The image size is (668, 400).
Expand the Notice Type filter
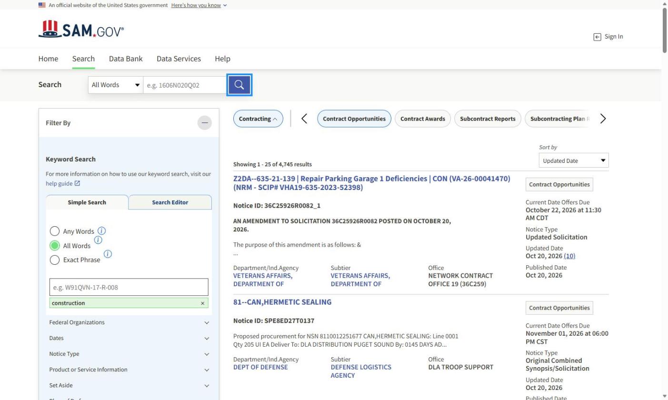[129, 354]
